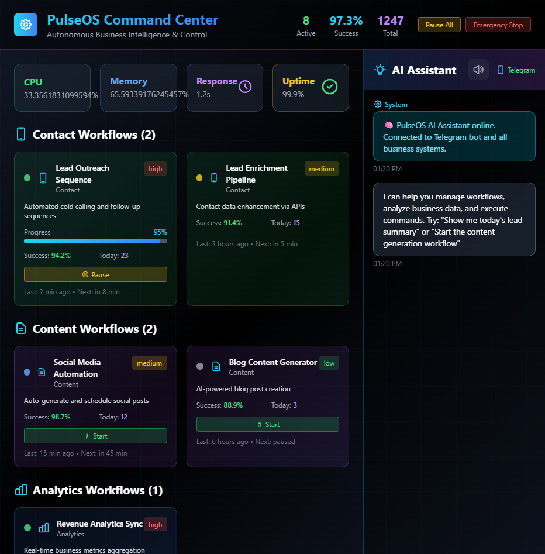Click the checkmark icon on the Uptime card
The width and height of the screenshot is (545, 554).
pyautogui.click(x=329, y=87)
